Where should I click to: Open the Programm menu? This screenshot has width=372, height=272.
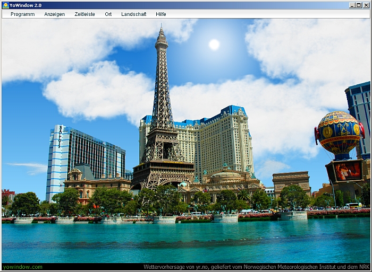(22, 14)
